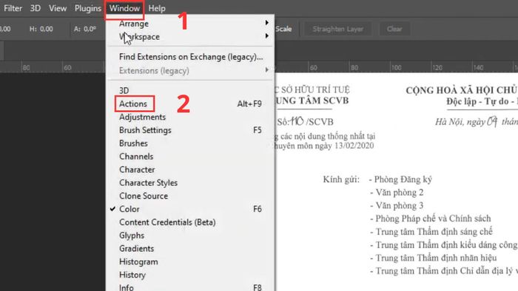Open the Actions panel
The width and height of the screenshot is (518, 291).
[190, 104]
